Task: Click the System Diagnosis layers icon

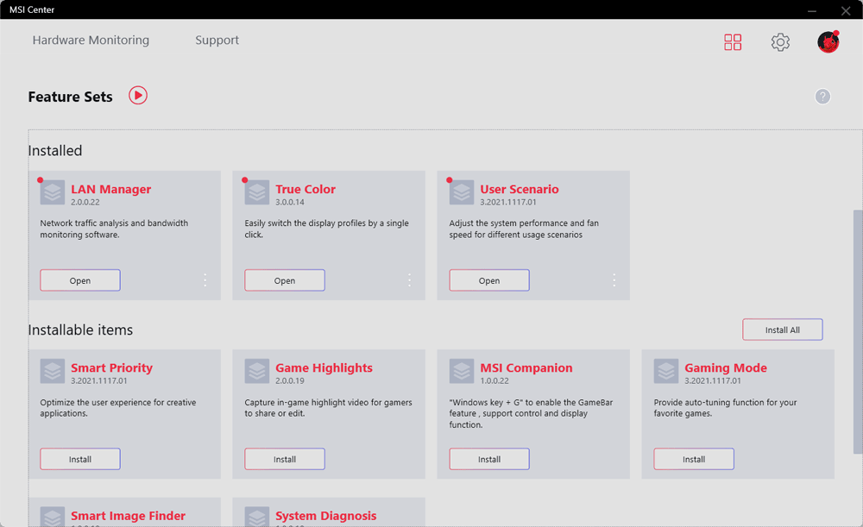Action: pyautogui.click(x=257, y=517)
